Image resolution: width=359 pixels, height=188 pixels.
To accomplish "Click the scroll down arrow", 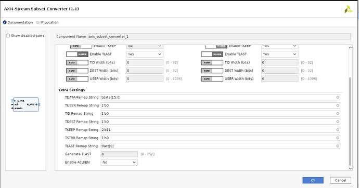I will click(350, 169).
